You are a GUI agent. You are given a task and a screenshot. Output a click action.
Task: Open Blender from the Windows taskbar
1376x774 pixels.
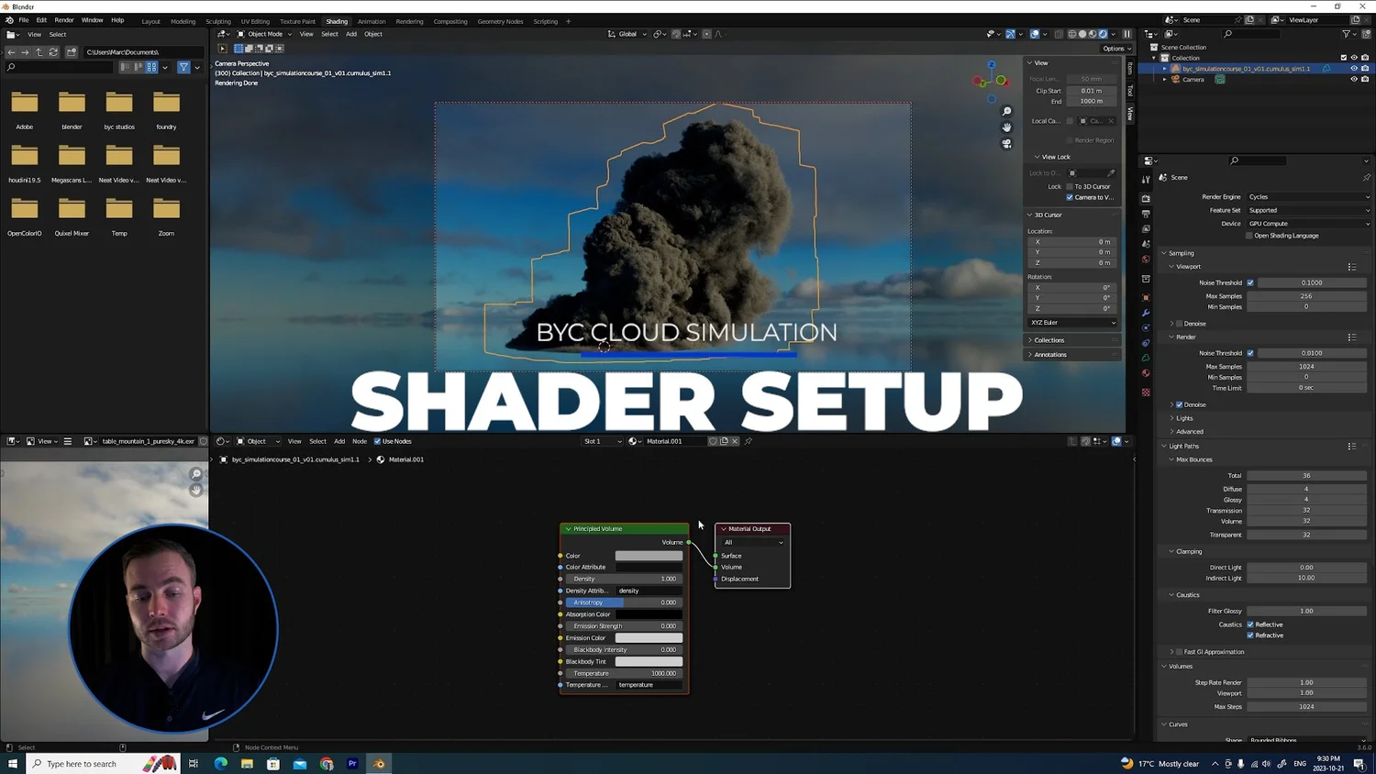click(x=377, y=763)
